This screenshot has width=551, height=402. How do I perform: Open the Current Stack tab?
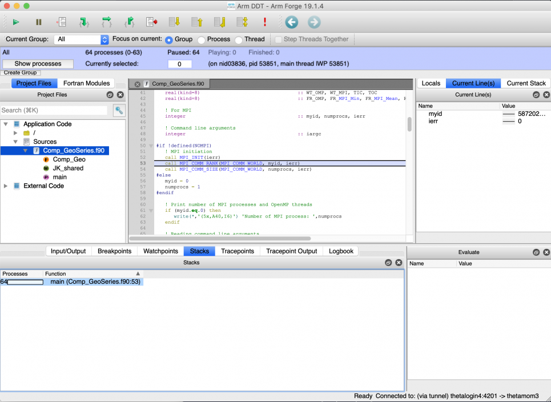click(525, 83)
